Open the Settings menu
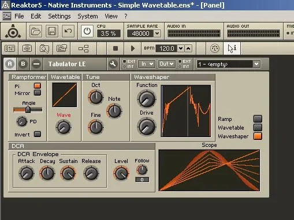 tap(59, 16)
